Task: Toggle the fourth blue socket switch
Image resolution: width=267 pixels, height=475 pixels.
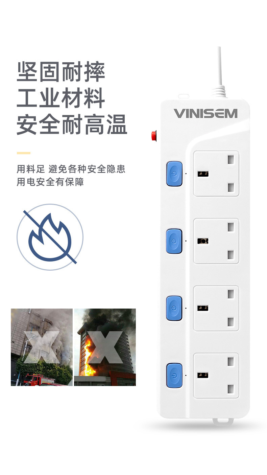Action: click(174, 376)
